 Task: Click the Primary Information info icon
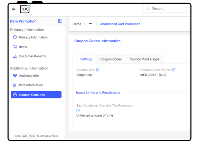tap(15, 37)
